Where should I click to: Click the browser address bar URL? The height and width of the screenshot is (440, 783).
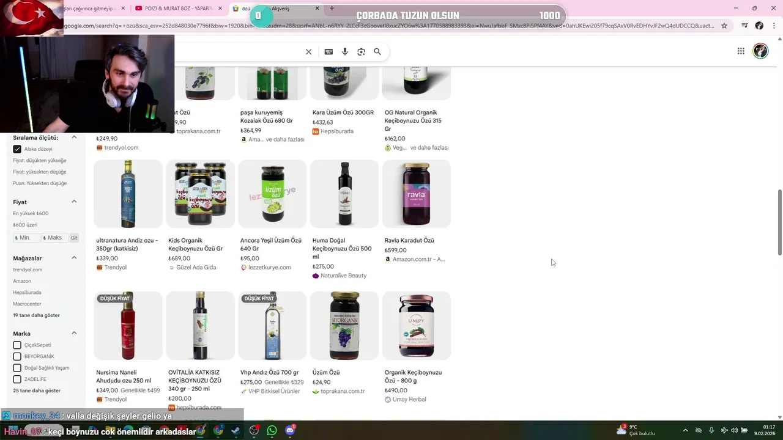389,26
